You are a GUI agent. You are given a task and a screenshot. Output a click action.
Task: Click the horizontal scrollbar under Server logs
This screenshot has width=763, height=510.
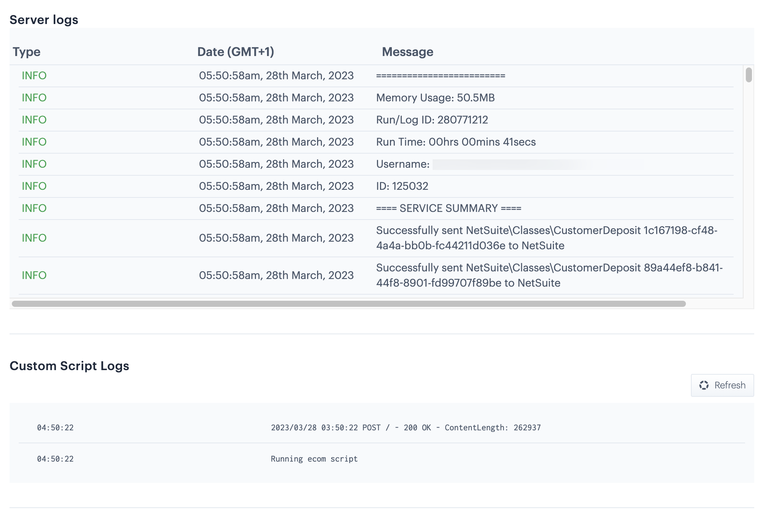pyautogui.click(x=348, y=304)
